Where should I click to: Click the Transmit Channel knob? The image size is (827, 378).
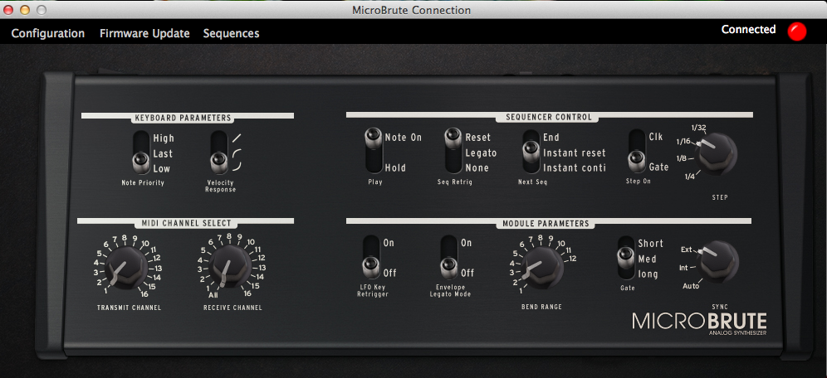click(x=126, y=268)
